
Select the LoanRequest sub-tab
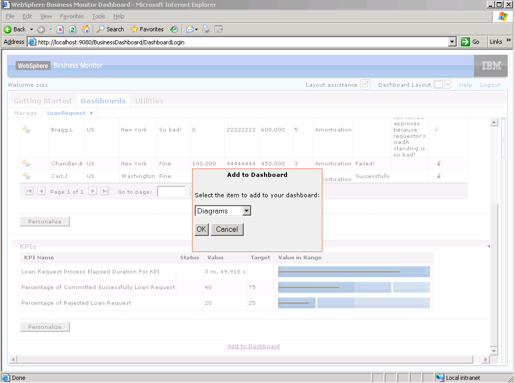(x=66, y=113)
